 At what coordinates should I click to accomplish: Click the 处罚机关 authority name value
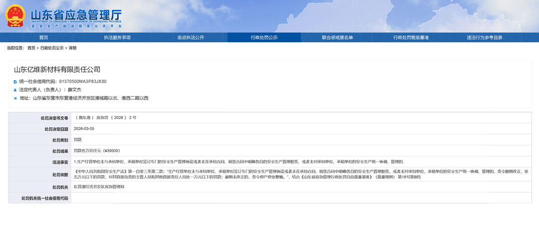[99, 186]
